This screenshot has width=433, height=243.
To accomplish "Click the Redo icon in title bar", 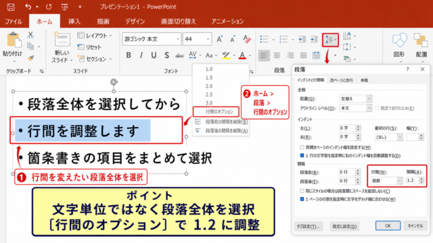I will pos(49,7).
